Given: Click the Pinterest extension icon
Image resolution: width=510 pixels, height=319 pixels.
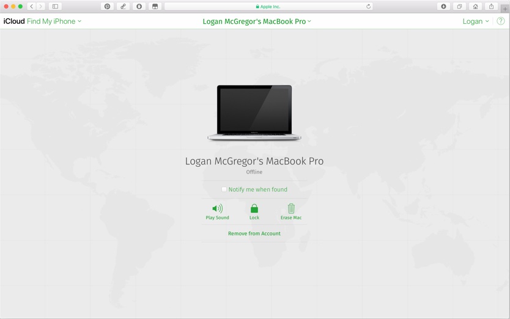Looking at the screenshot, I should click(108, 6).
